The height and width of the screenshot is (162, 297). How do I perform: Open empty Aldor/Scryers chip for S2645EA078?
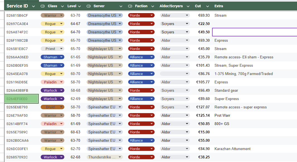(175, 74)
